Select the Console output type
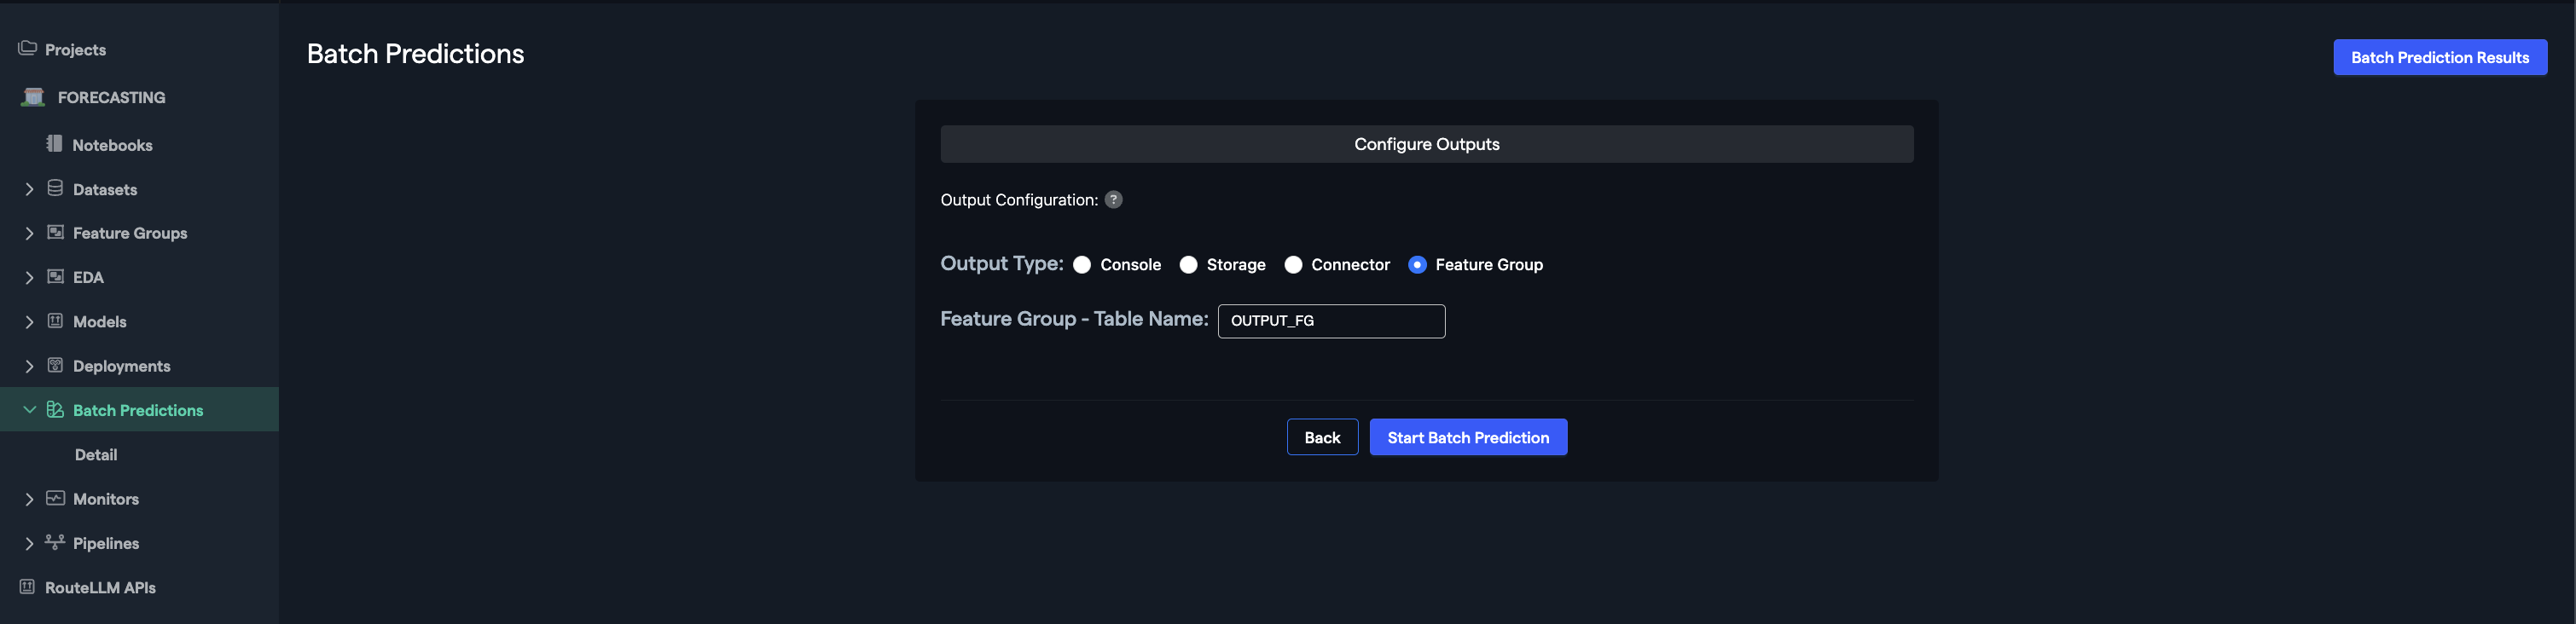 1082,265
